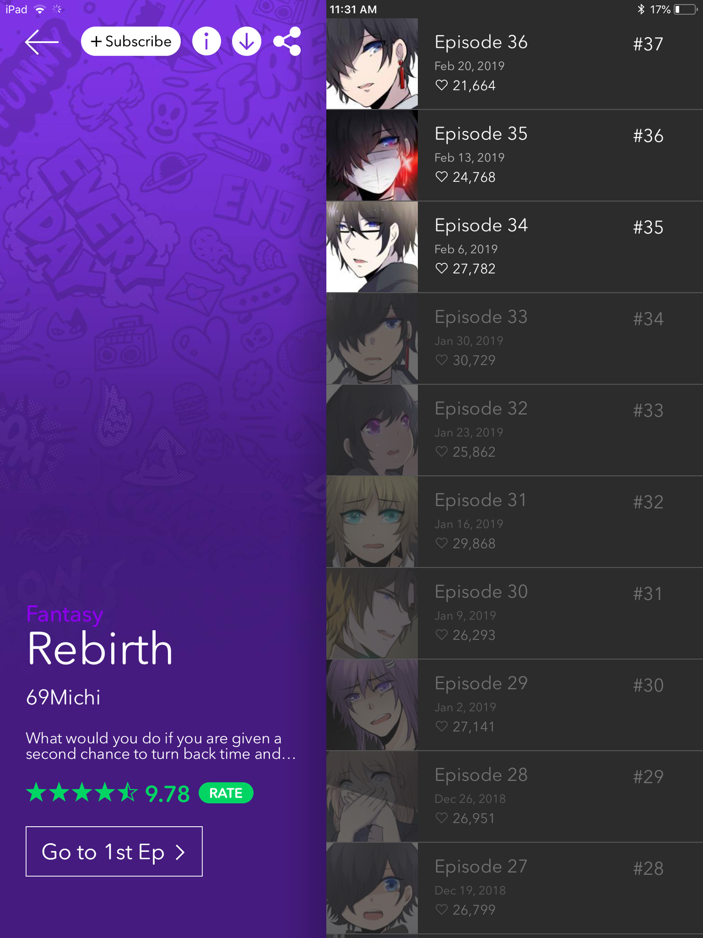Viewport: 703px width, 938px height.
Task: Open the Fantasy genre link
Action: pos(64,615)
